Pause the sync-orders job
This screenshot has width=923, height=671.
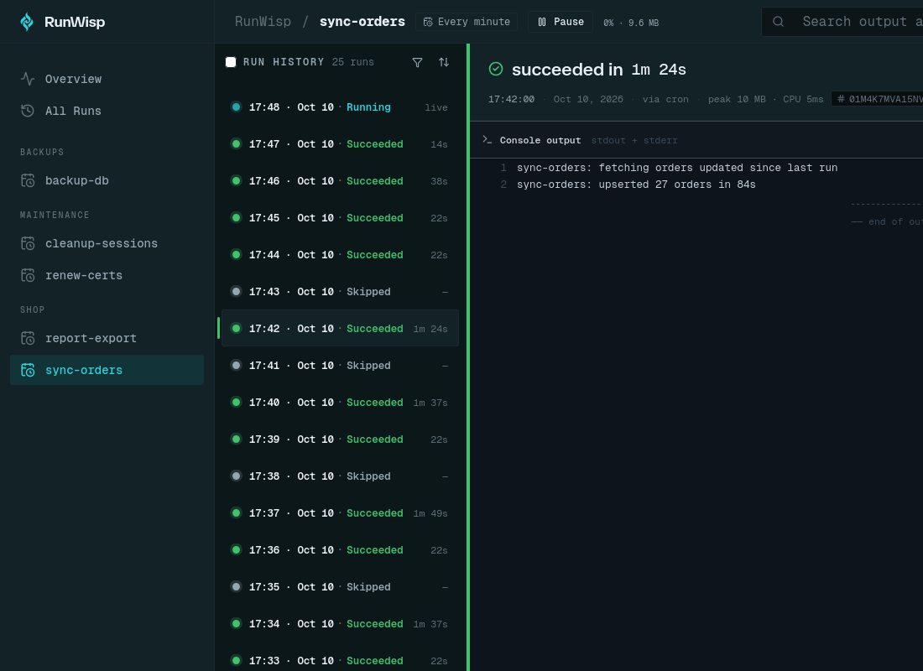pos(561,22)
